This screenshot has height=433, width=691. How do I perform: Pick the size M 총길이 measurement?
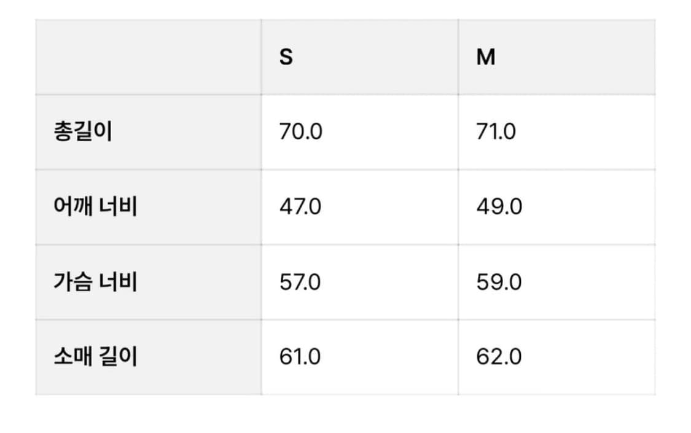tap(496, 132)
